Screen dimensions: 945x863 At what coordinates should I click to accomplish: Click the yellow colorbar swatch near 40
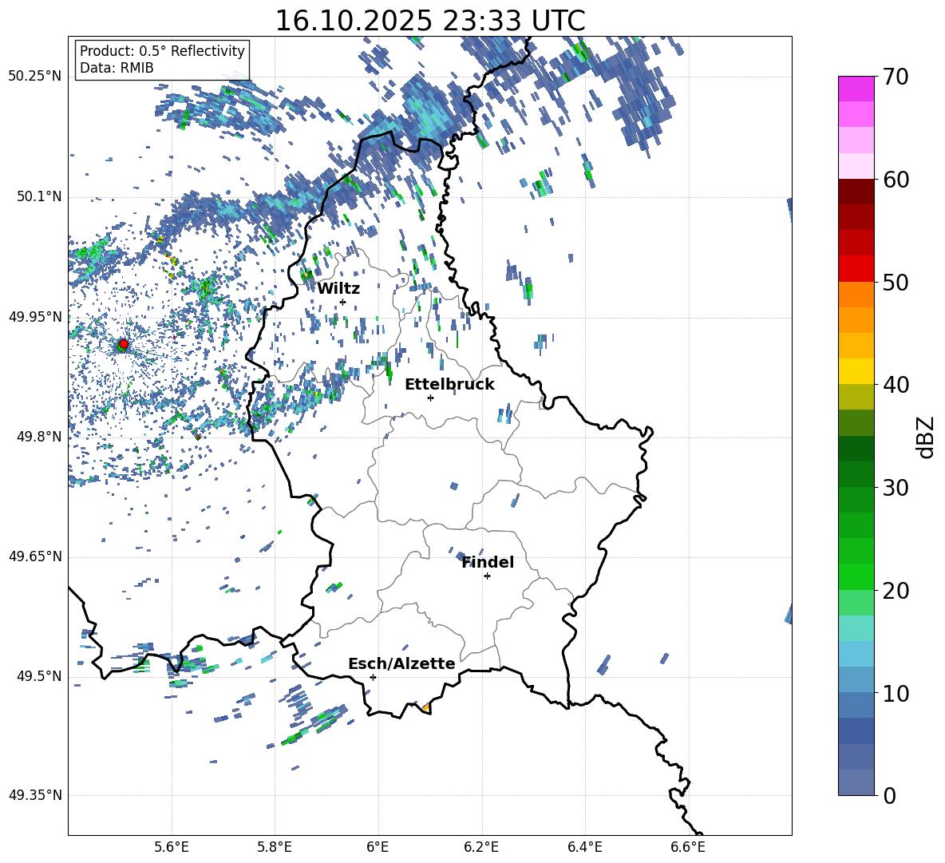pos(856,371)
